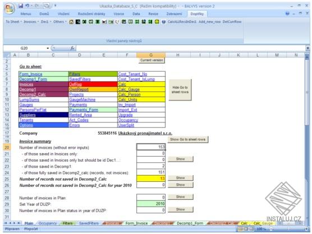The height and width of the screenshot is (234, 312).
Task: Open the To Sheet dropdown
Action: pos(13,22)
